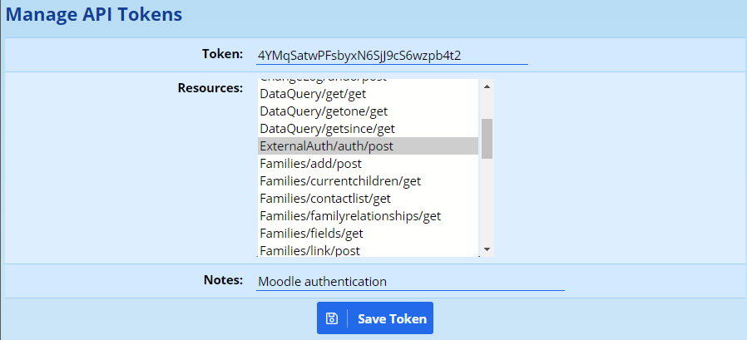Select DataQuery/getone/get resource
747x340 pixels.
(312, 111)
